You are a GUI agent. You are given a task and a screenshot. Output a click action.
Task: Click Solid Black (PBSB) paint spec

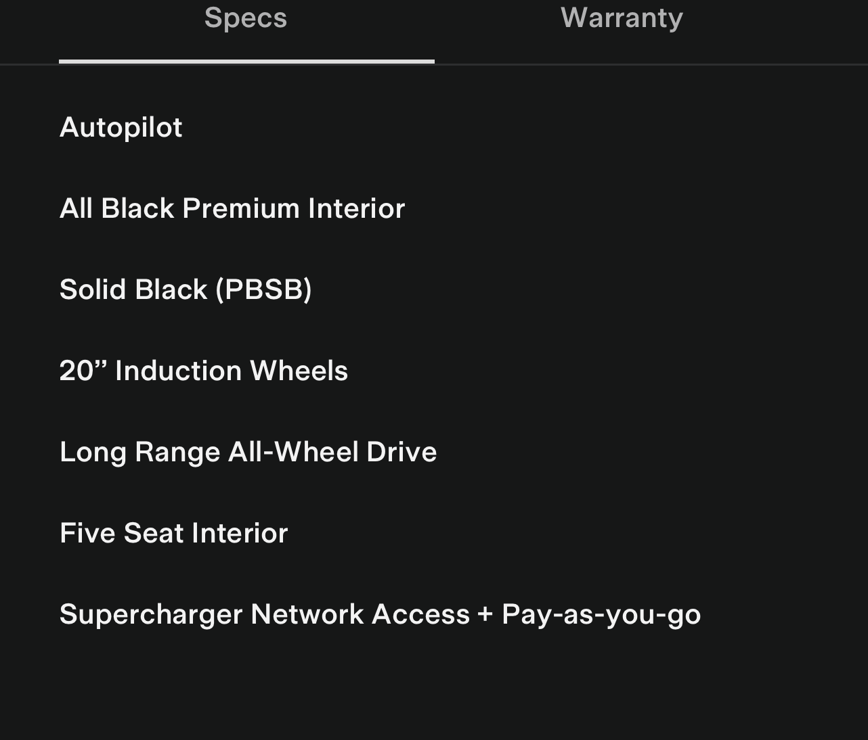click(186, 290)
